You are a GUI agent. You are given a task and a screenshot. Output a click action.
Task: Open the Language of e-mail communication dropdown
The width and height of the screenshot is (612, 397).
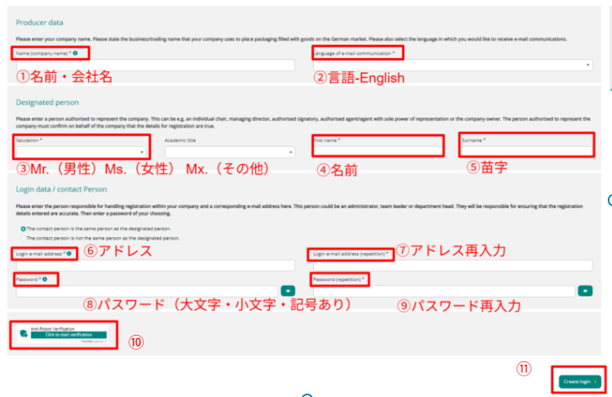tap(452, 65)
